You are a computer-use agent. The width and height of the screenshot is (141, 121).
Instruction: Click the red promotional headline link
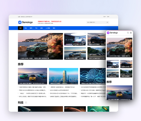(50, 21)
